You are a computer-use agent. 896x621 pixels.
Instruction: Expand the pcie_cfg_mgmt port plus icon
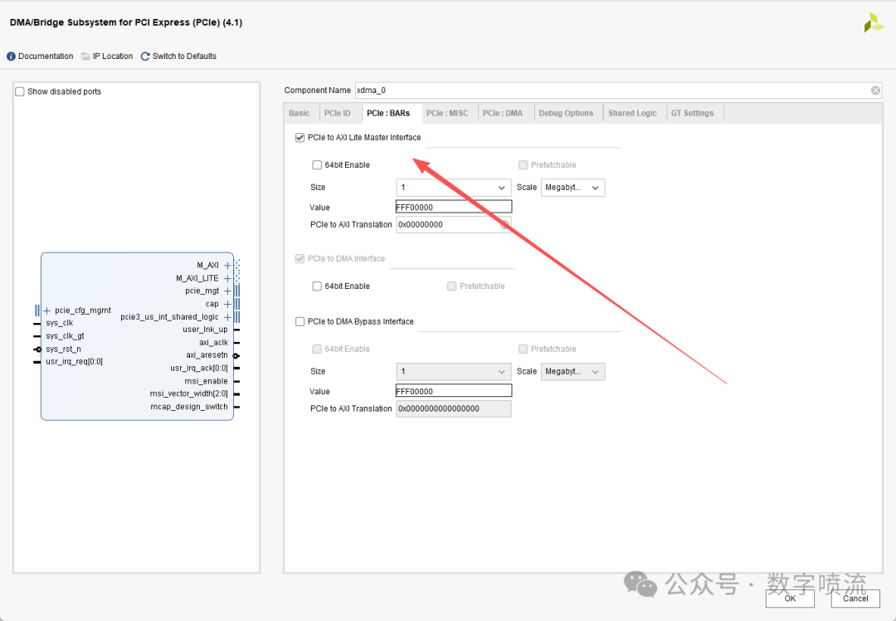pyautogui.click(x=46, y=310)
